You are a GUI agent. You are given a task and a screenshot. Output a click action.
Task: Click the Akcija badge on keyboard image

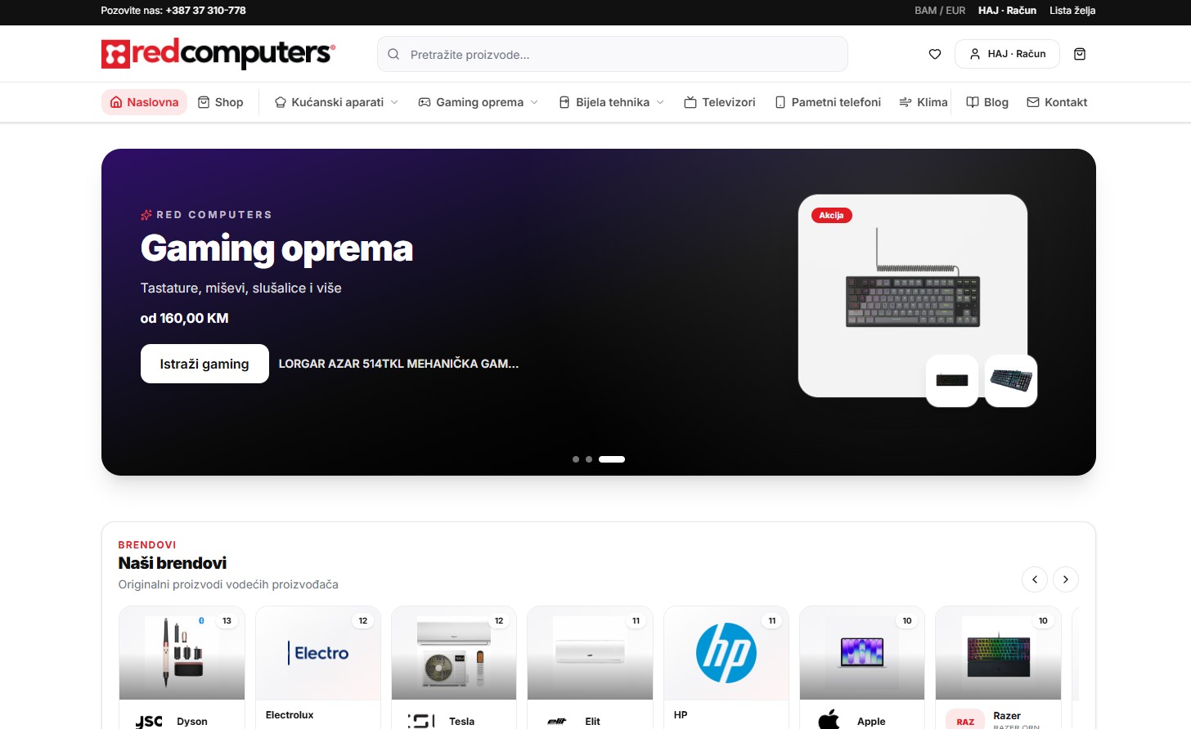831,215
